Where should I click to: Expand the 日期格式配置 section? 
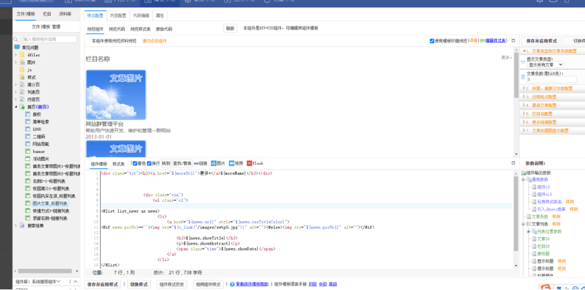[544, 96]
